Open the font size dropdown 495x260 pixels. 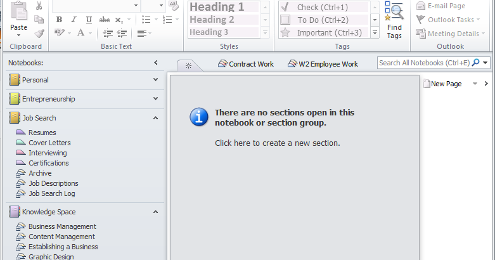tap(161, 5)
